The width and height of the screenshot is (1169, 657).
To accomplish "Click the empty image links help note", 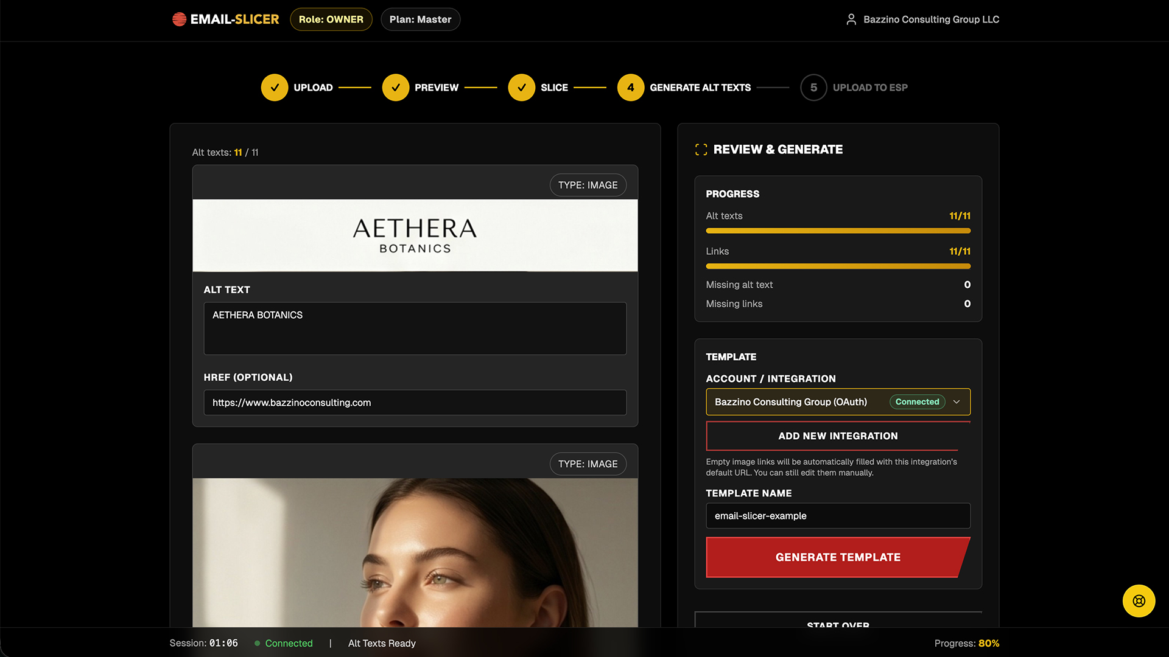I will point(831,467).
